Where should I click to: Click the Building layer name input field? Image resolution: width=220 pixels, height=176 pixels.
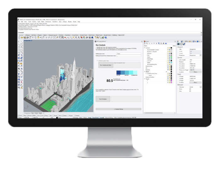click(x=128, y=54)
